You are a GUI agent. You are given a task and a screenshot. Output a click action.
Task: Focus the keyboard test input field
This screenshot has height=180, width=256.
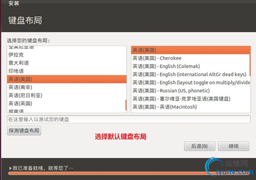click(129, 119)
